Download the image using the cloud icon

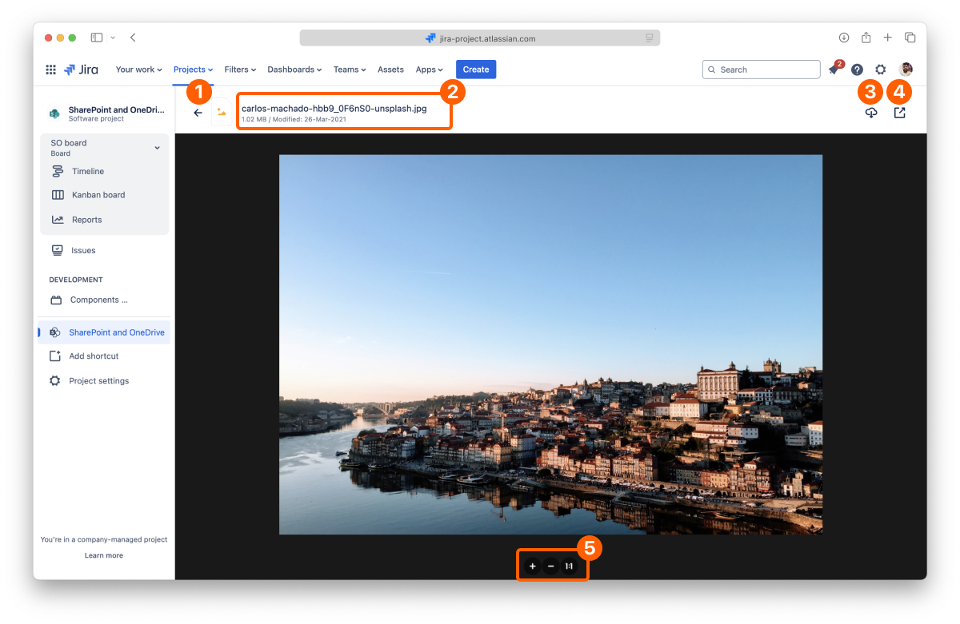point(871,113)
